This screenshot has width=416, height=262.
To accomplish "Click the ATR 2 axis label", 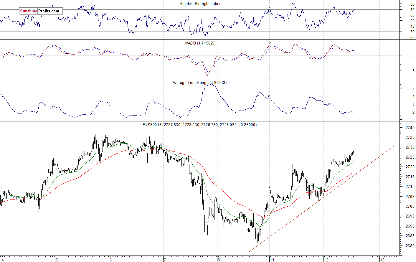I will [x=413, y=113].
